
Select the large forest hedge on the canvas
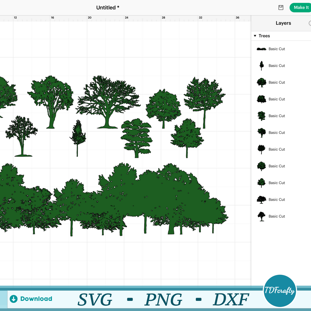pos(115,199)
